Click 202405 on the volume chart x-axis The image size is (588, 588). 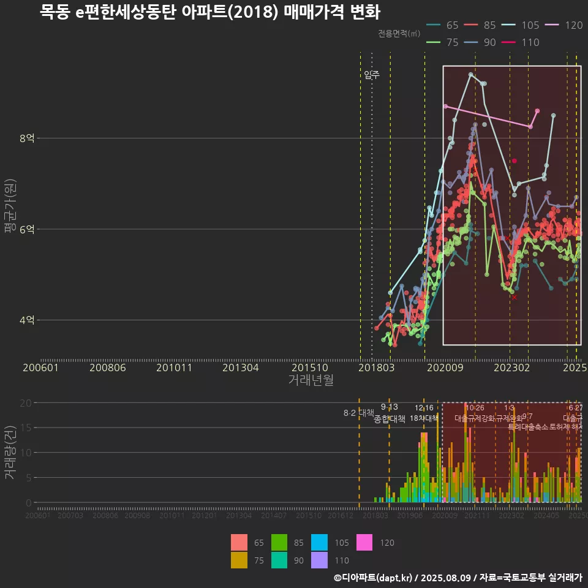coord(546,516)
